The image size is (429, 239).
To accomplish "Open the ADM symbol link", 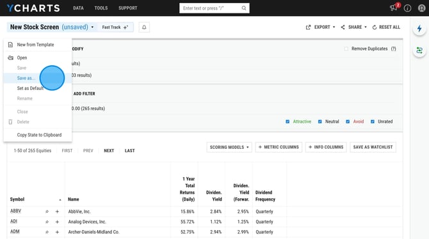I will click(15, 231).
